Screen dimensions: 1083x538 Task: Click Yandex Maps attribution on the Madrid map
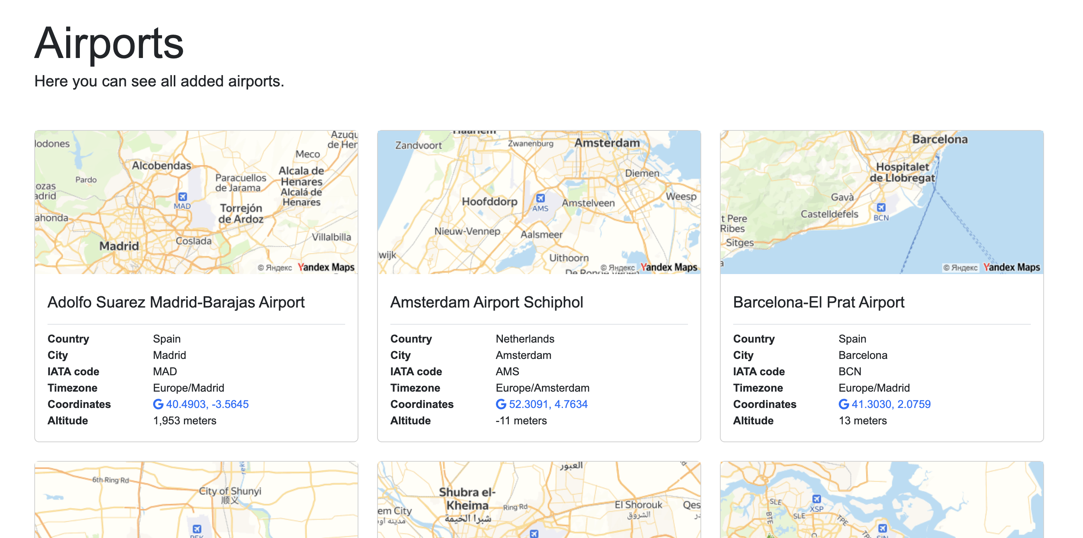point(326,267)
